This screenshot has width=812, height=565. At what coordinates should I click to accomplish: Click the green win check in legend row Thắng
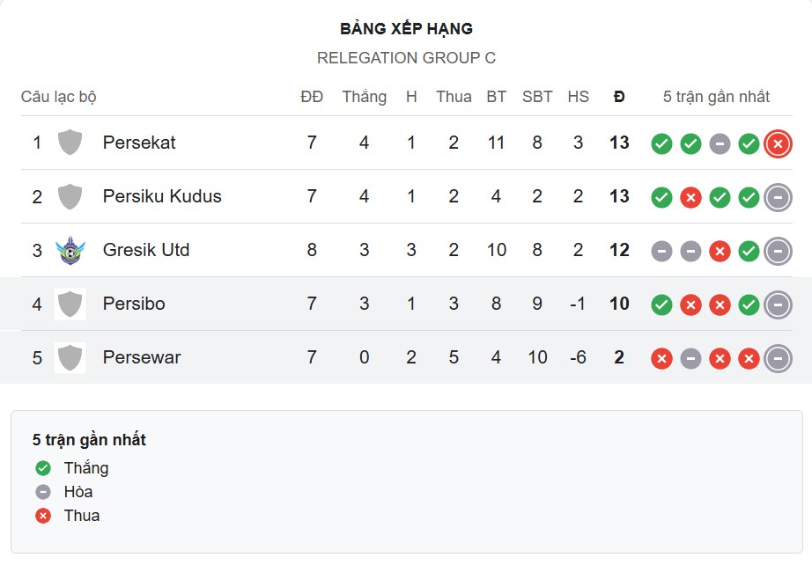point(41,468)
